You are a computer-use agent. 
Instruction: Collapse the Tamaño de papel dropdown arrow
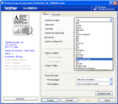point(111,20)
